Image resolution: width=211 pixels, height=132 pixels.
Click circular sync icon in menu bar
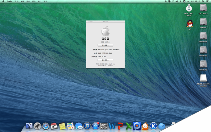(x=169, y=1)
